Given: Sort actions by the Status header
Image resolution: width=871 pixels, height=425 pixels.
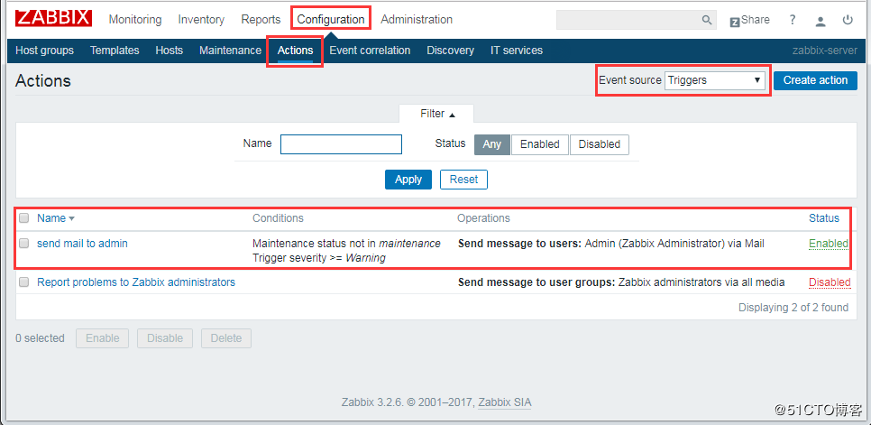Looking at the screenshot, I should click(824, 218).
